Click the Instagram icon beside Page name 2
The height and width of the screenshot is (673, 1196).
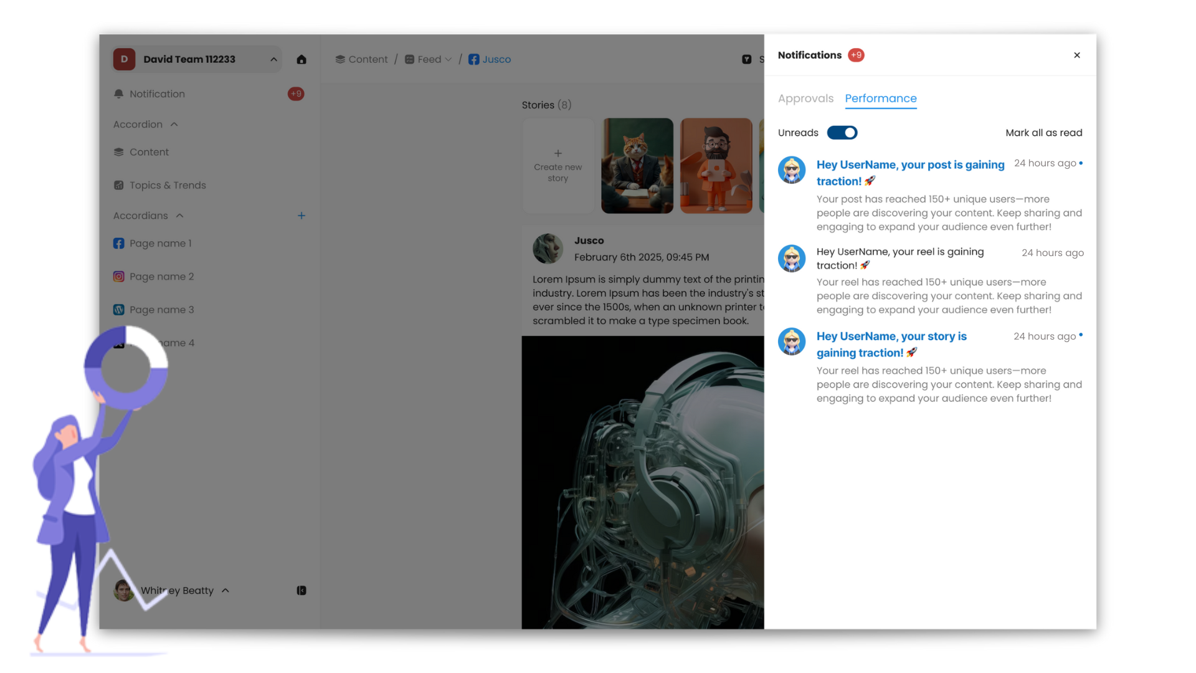pyautogui.click(x=118, y=276)
